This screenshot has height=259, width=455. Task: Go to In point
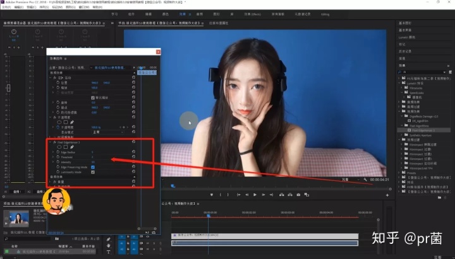[x=238, y=195]
